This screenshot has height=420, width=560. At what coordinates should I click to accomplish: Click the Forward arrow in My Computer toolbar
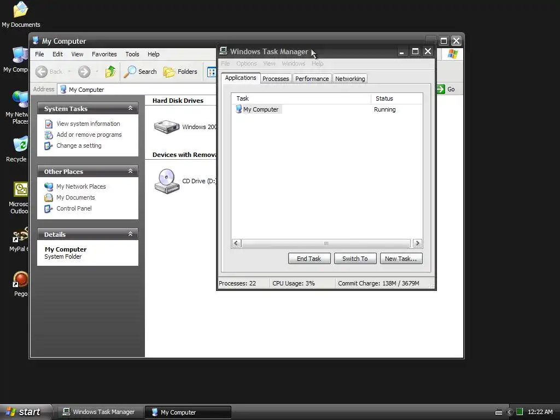[84, 72]
